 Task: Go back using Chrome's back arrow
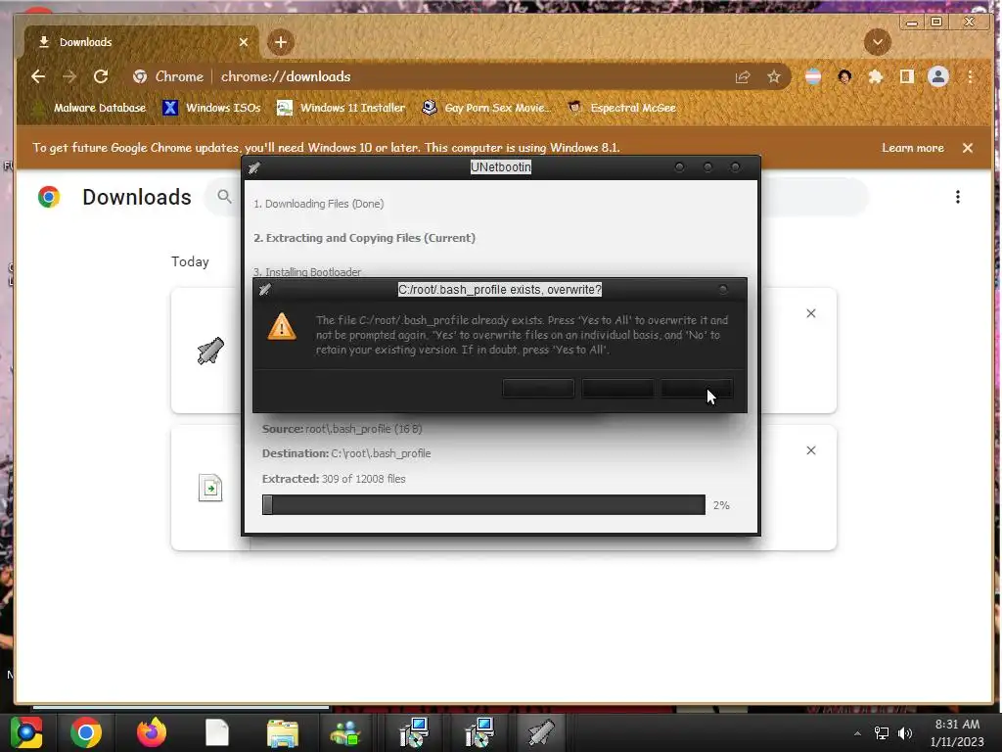coord(38,76)
